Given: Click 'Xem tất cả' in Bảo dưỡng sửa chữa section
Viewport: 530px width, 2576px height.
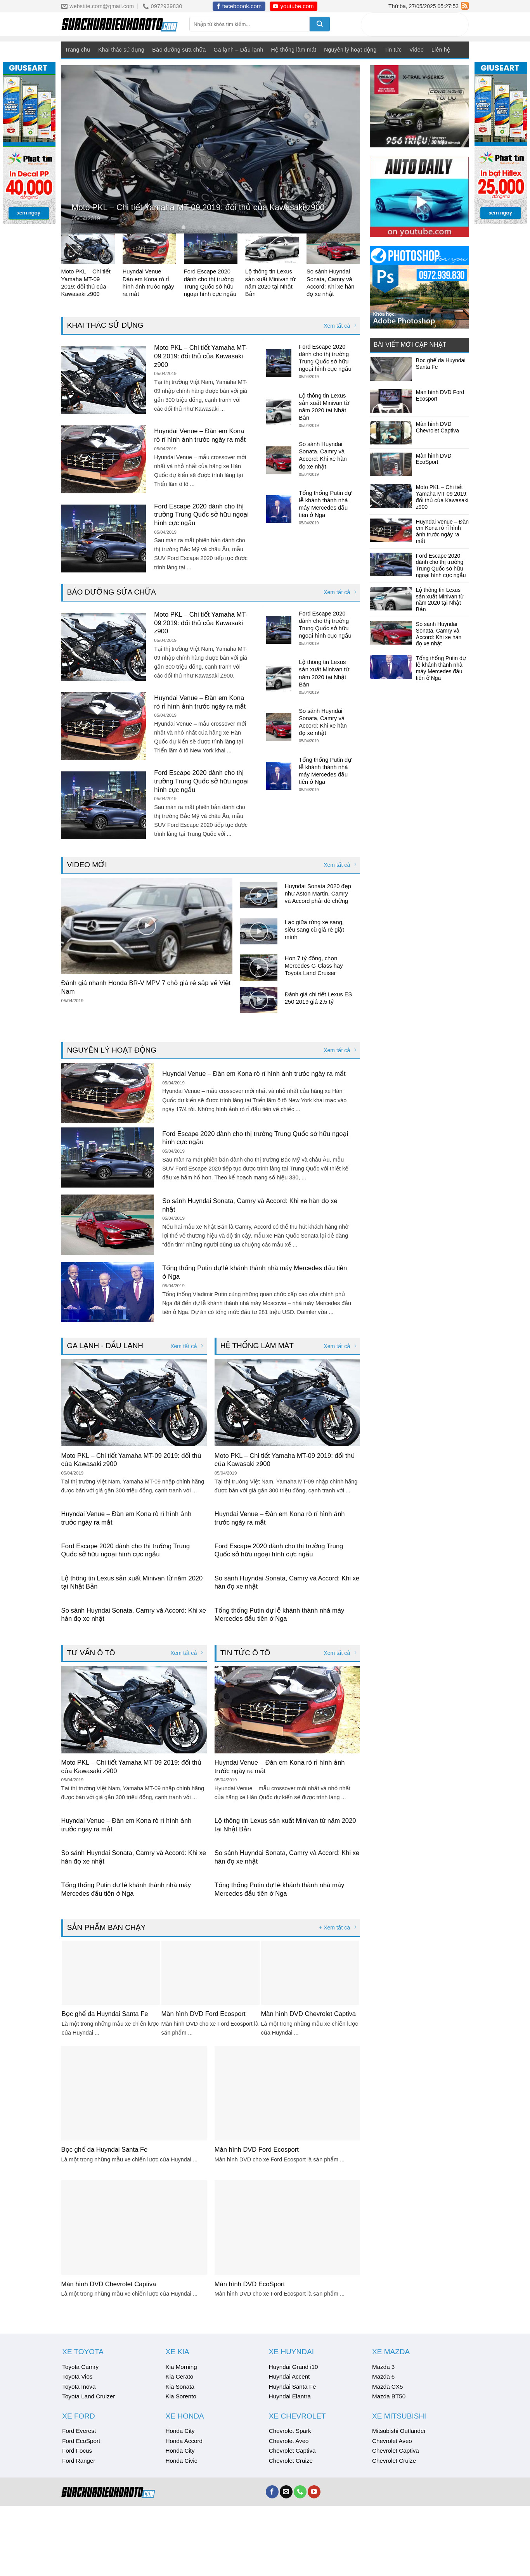Looking at the screenshot, I should [x=339, y=592].
